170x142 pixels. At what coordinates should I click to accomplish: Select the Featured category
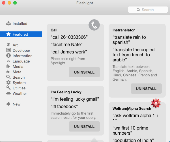(x=21, y=34)
